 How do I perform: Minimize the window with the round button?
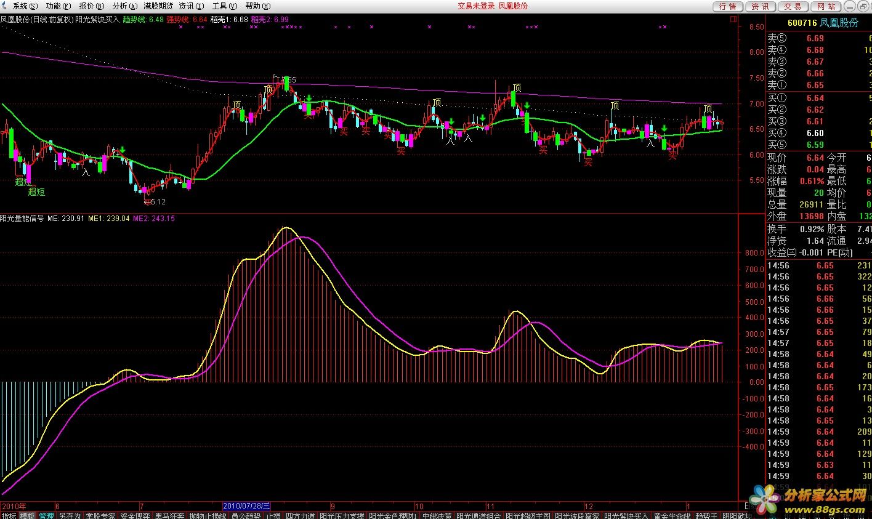pyautogui.click(x=850, y=6)
